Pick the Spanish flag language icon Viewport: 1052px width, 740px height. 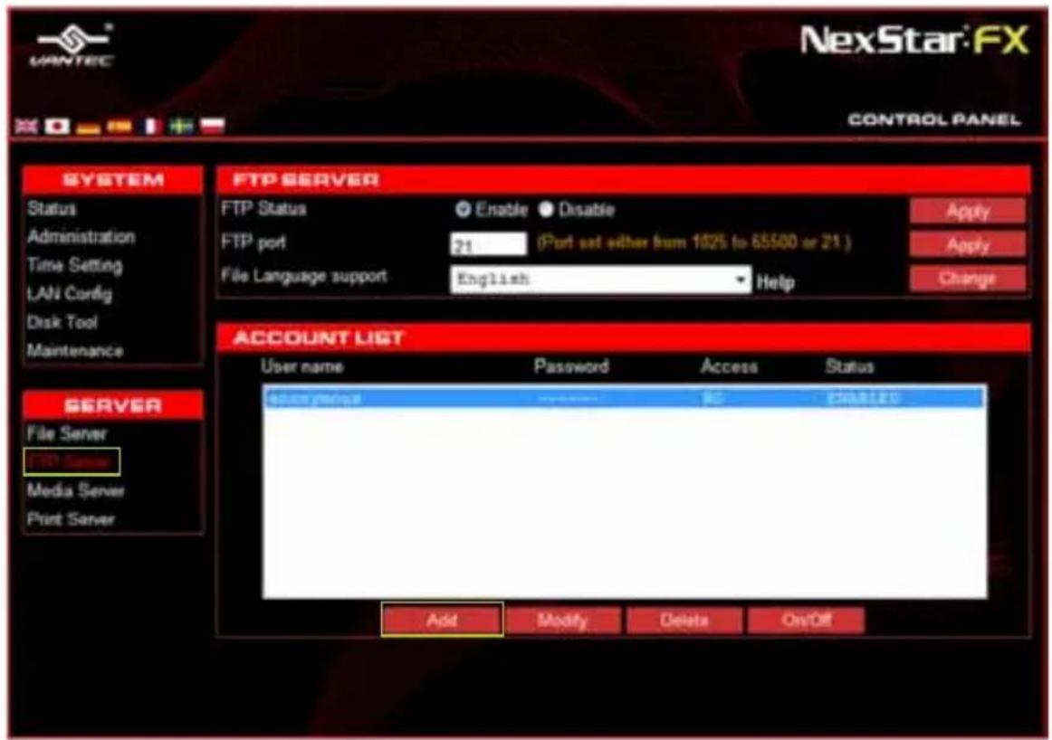coord(119,126)
